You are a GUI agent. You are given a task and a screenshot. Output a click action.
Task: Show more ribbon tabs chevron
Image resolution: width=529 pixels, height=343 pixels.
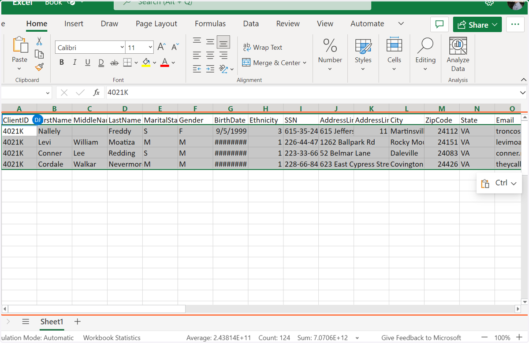[401, 24]
